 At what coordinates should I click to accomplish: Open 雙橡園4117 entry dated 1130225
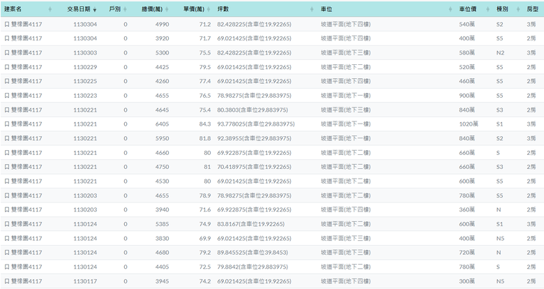click(x=27, y=81)
